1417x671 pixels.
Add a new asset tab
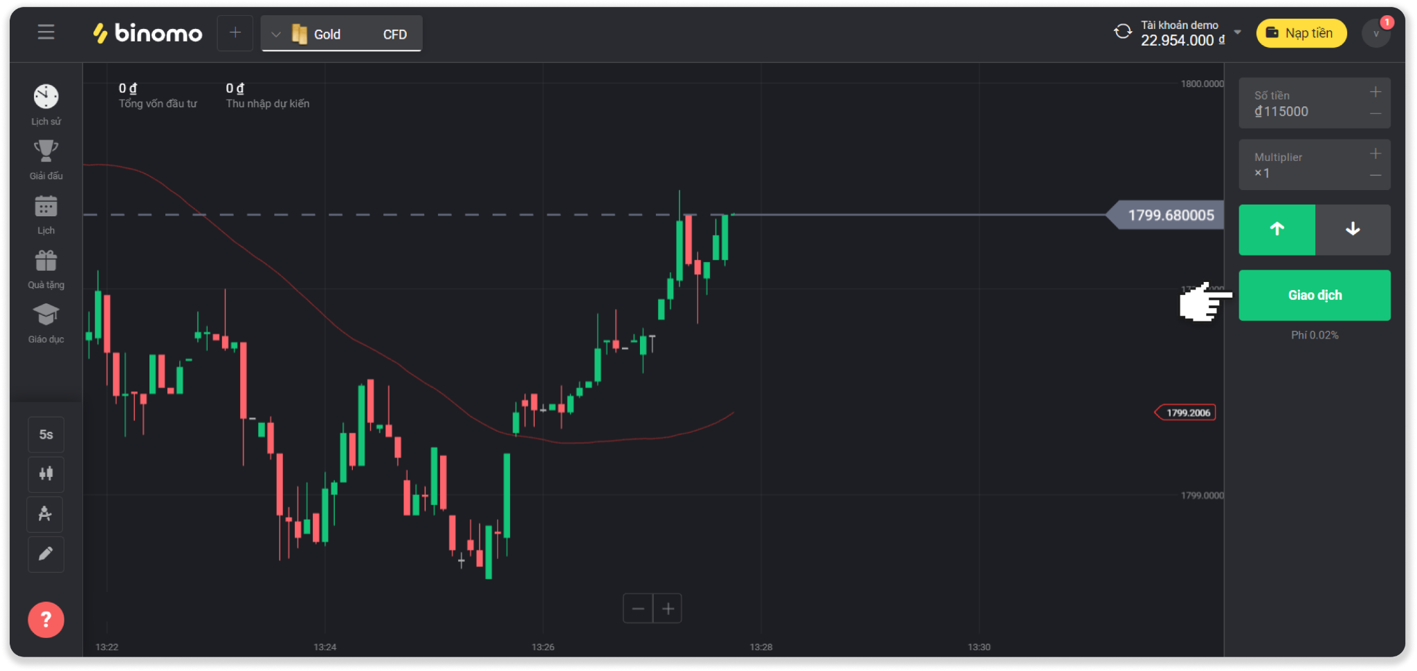click(235, 32)
